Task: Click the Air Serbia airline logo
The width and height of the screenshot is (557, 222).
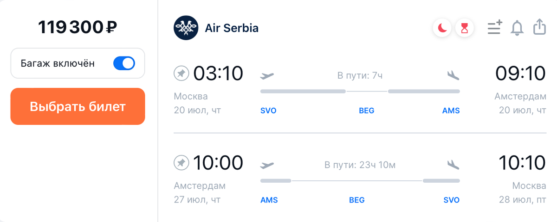Action: pos(186,28)
